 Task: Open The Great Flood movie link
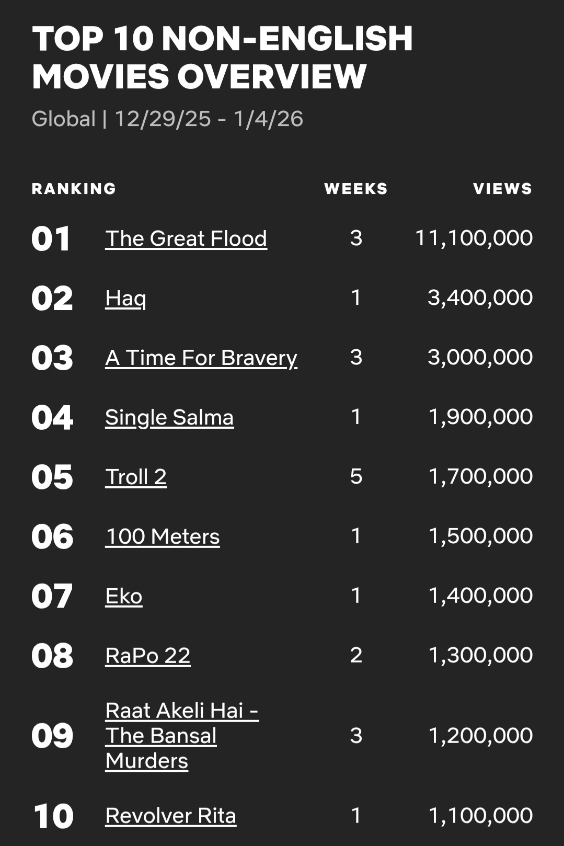pyautogui.click(x=186, y=238)
